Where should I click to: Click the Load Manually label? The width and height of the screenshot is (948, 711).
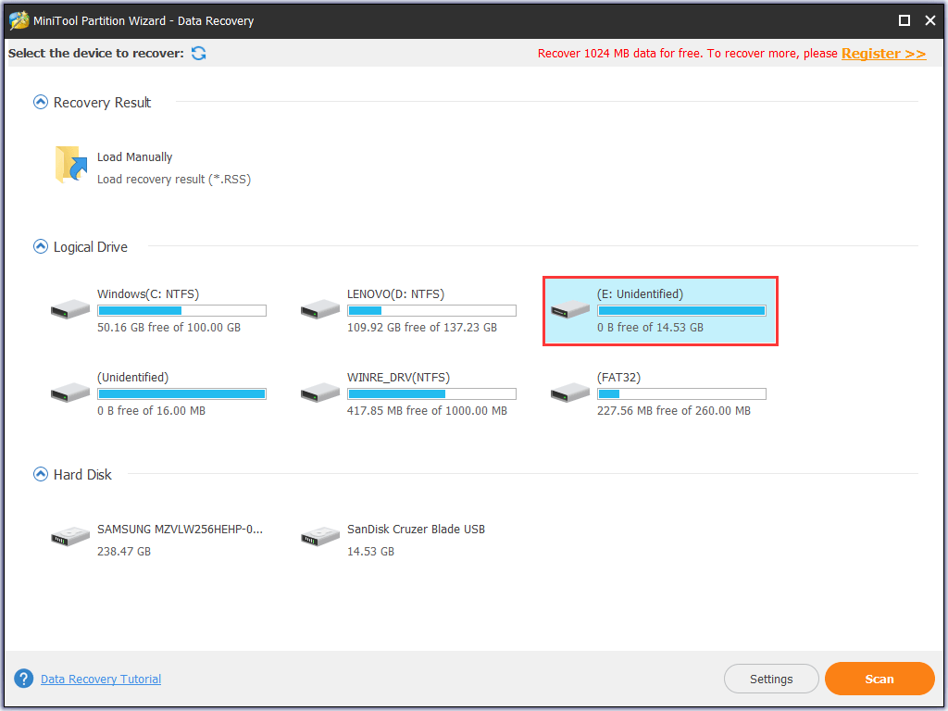tap(135, 157)
